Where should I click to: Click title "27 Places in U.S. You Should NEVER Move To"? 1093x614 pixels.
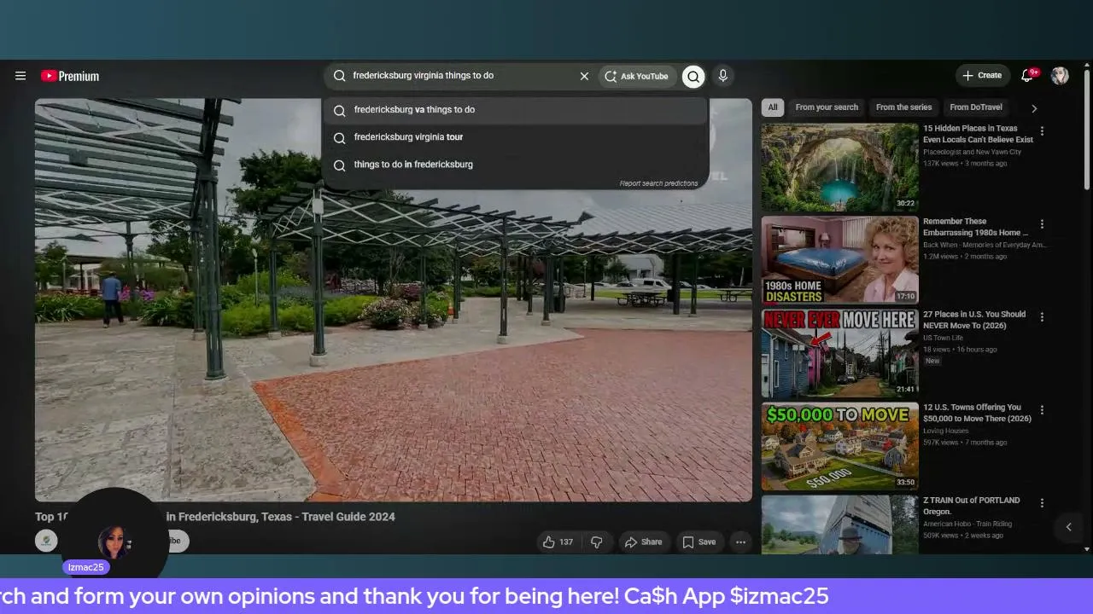pyautogui.click(x=974, y=320)
